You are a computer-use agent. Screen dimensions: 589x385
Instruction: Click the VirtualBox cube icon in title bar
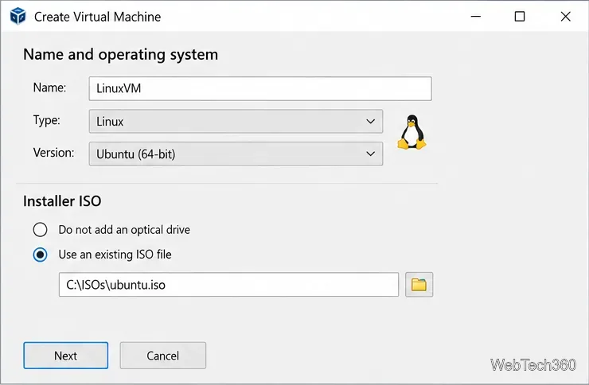[18, 17]
